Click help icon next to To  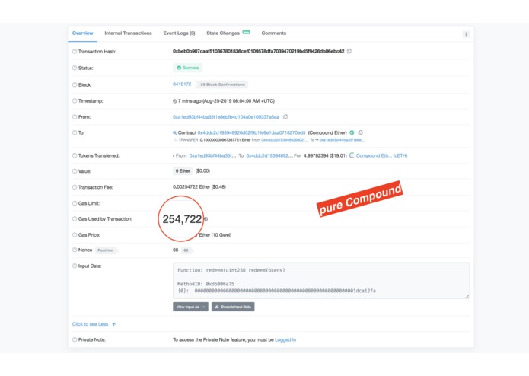point(75,133)
